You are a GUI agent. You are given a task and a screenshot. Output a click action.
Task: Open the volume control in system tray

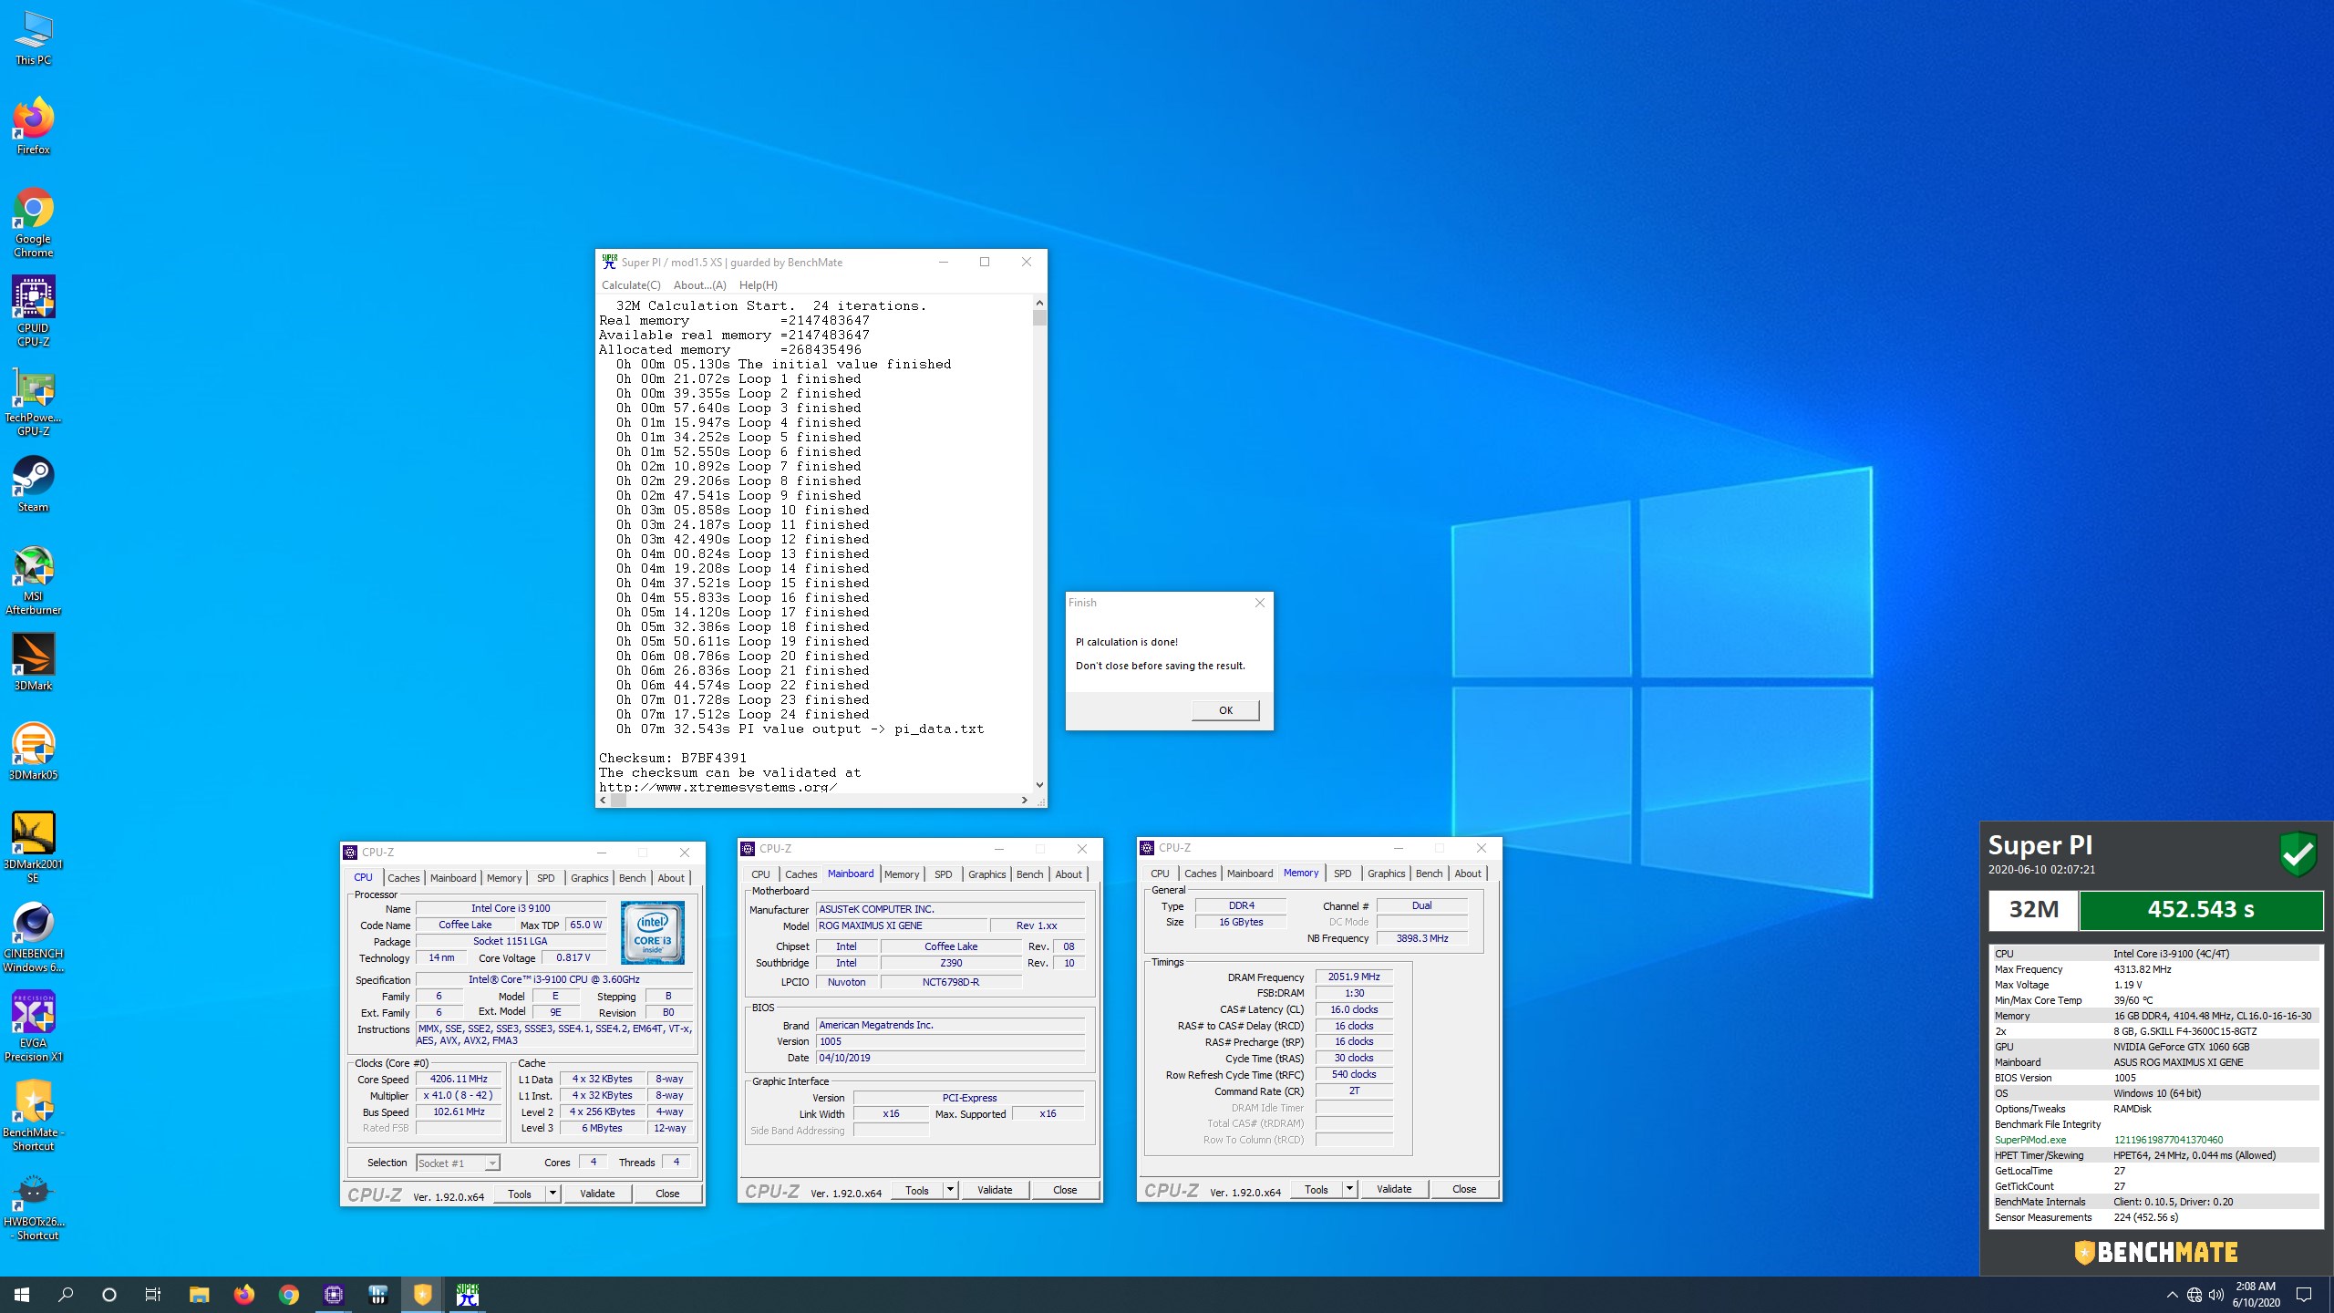pyautogui.click(x=2216, y=1295)
